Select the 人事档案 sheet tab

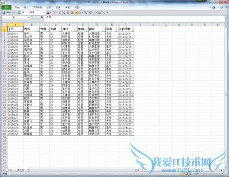tap(19, 170)
